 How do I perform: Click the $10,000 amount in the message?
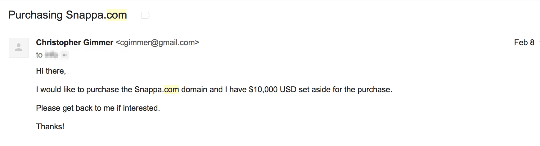[x=263, y=89]
